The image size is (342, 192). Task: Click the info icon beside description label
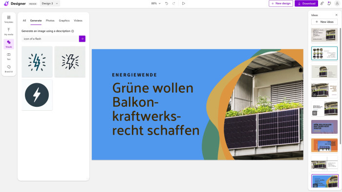(73, 31)
